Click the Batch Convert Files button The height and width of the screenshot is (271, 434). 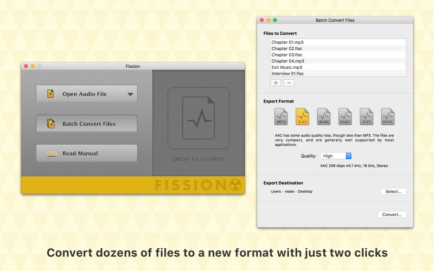(87, 124)
